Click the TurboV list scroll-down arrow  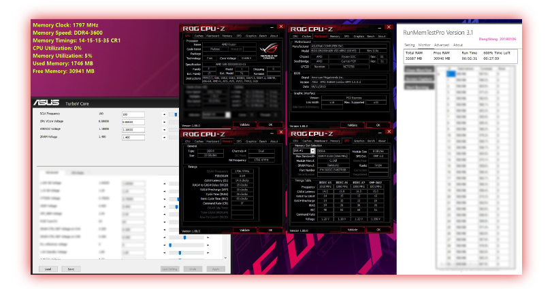click(225, 258)
